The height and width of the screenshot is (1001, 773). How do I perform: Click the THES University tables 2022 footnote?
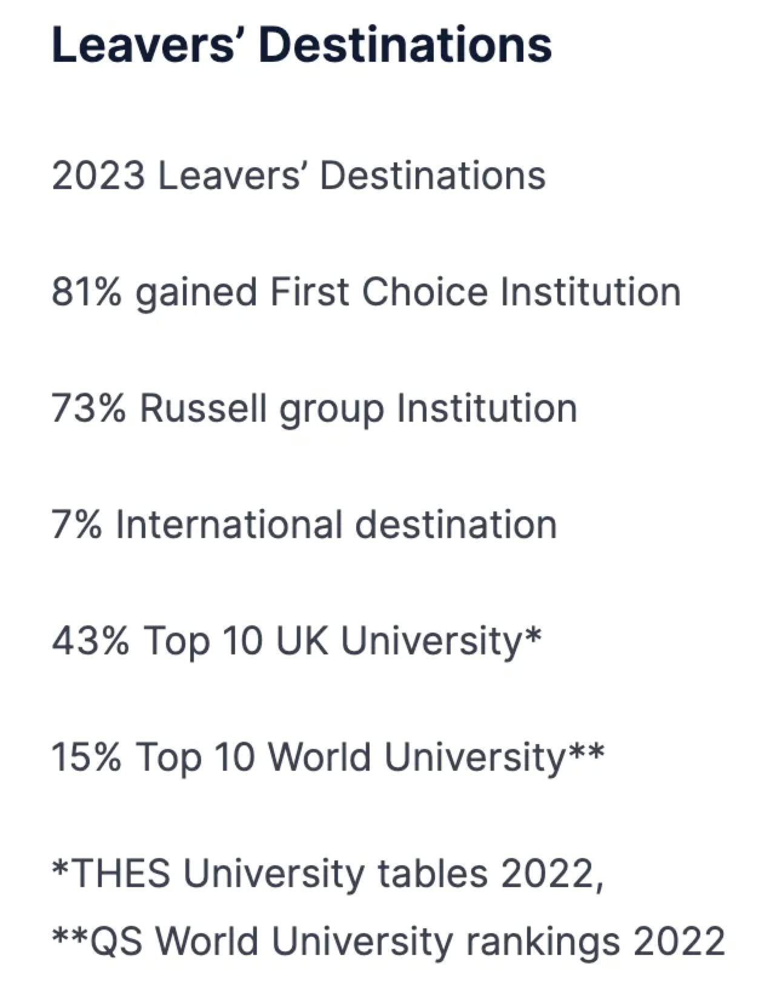328,874
